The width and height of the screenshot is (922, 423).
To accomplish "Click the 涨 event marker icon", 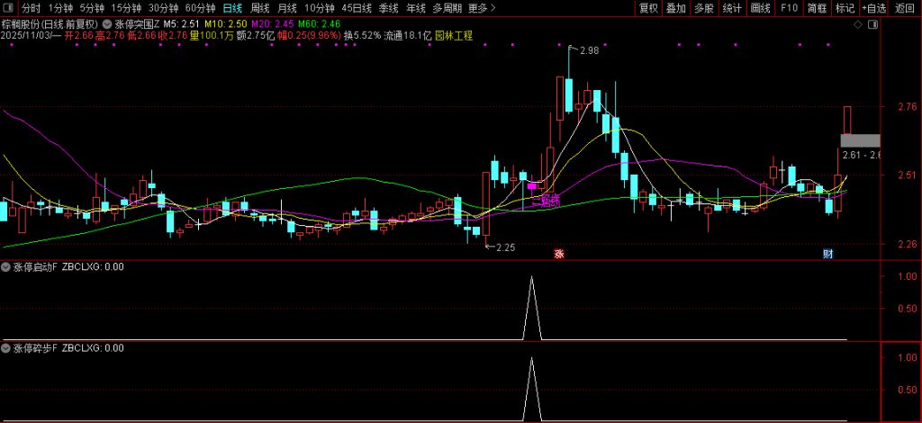I will 559,254.
